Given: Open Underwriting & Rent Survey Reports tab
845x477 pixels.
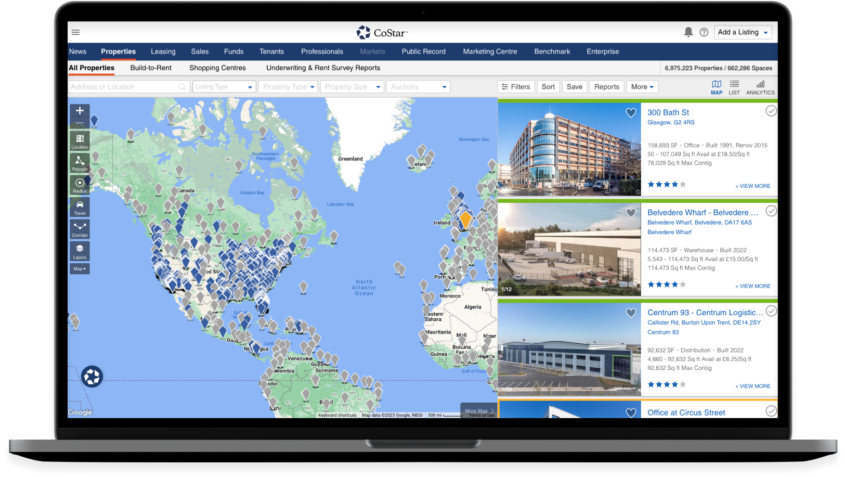Looking at the screenshot, I should 323,68.
